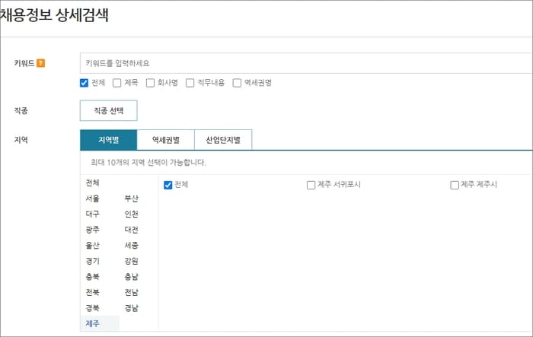Image resolution: width=533 pixels, height=337 pixels.
Task: Check the 역세권명 checkbox
Action: point(237,83)
